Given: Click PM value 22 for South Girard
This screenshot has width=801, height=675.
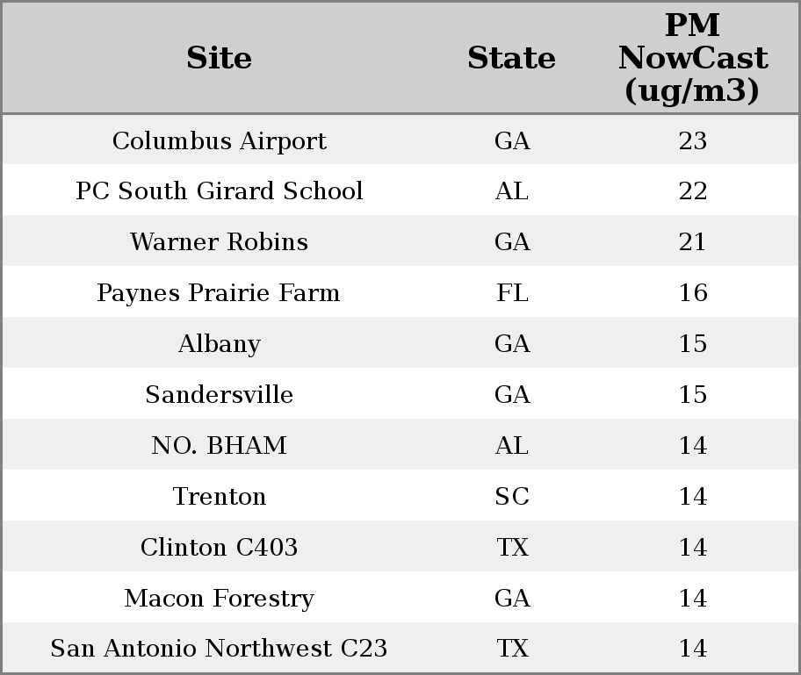Looking at the screenshot, I should coord(692,191).
